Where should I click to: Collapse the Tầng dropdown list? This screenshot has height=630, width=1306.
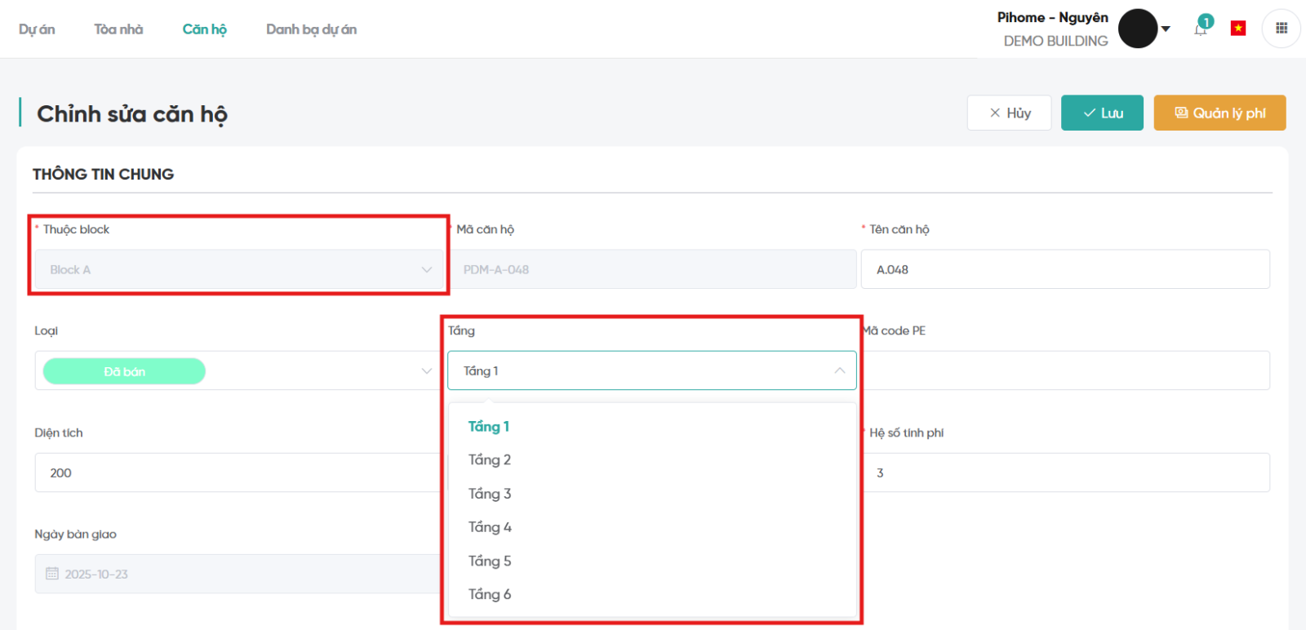point(839,370)
